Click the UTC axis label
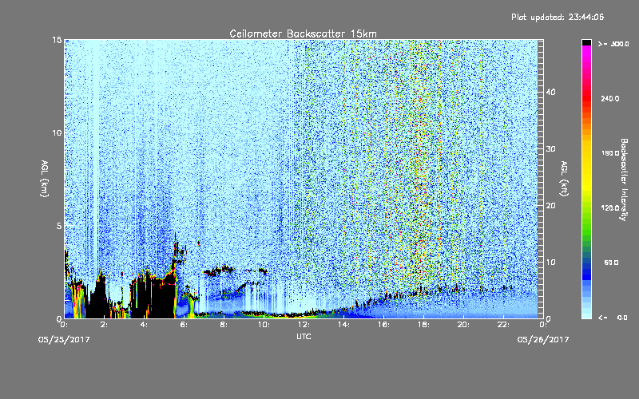Screen dimensions: 639x399 (304, 336)
